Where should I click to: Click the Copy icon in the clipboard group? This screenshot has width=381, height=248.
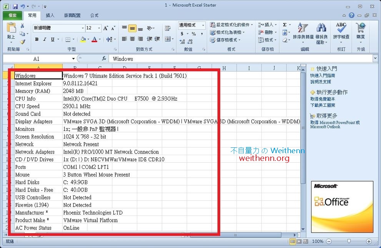point(22,34)
